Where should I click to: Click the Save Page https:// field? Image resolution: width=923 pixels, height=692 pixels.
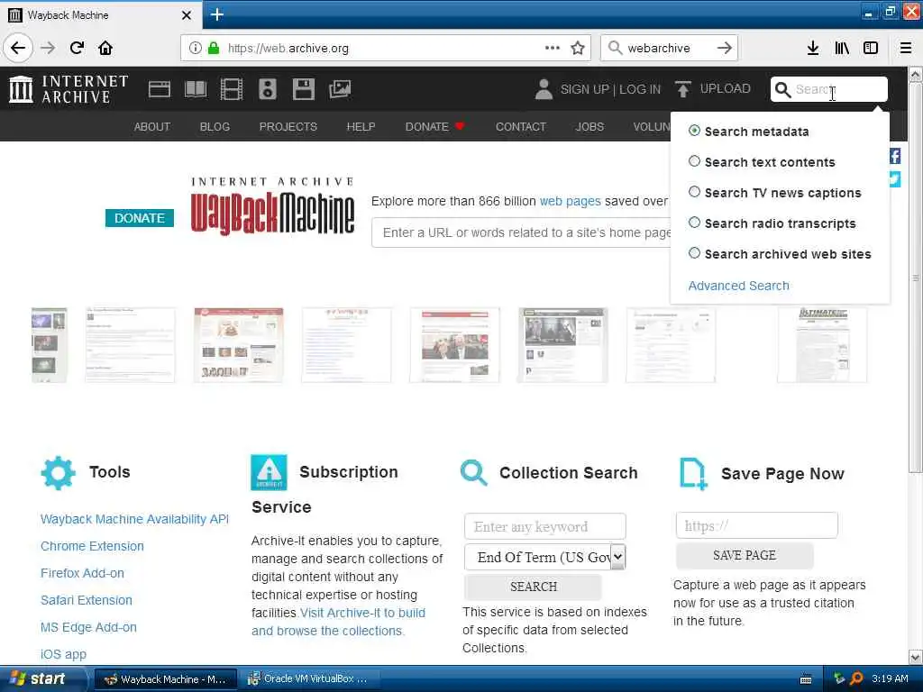757,525
